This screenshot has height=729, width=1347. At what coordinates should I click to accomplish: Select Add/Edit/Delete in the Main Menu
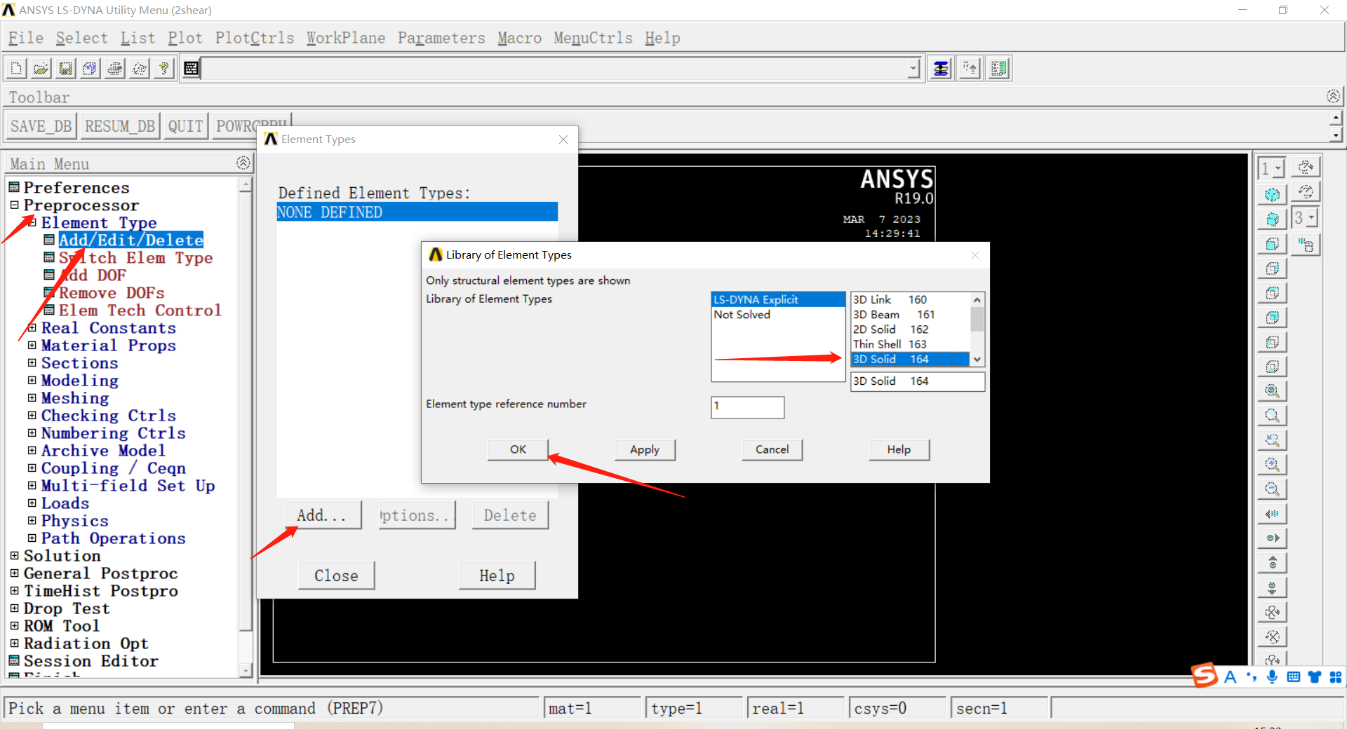click(x=130, y=240)
